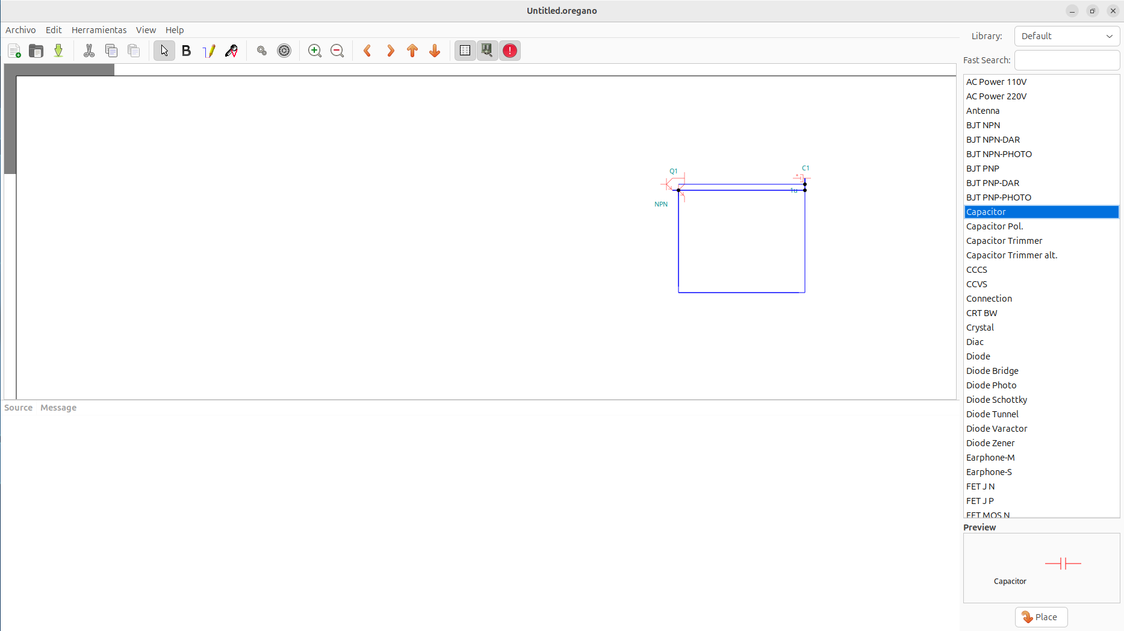Image resolution: width=1124 pixels, height=631 pixels.
Task: Click the cut scissors icon
Action: pyautogui.click(x=89, y=51)
